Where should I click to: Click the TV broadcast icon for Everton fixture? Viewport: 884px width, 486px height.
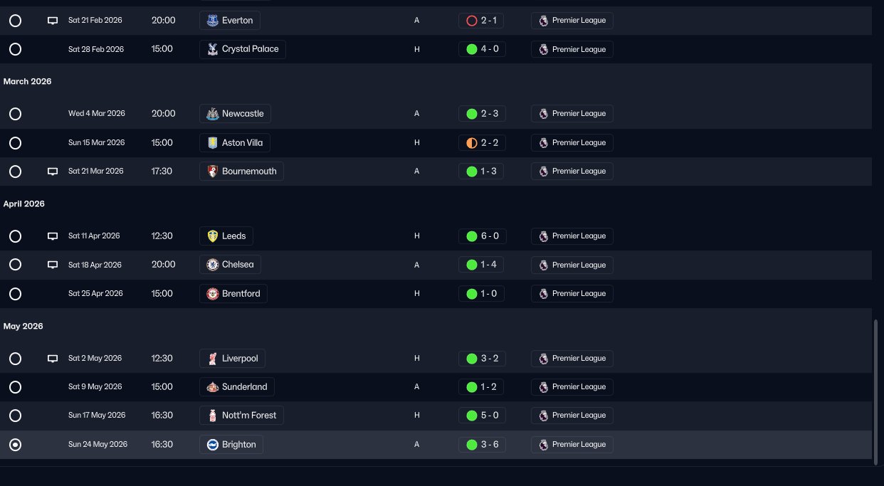pyautogui.click(x=52, y=21)
